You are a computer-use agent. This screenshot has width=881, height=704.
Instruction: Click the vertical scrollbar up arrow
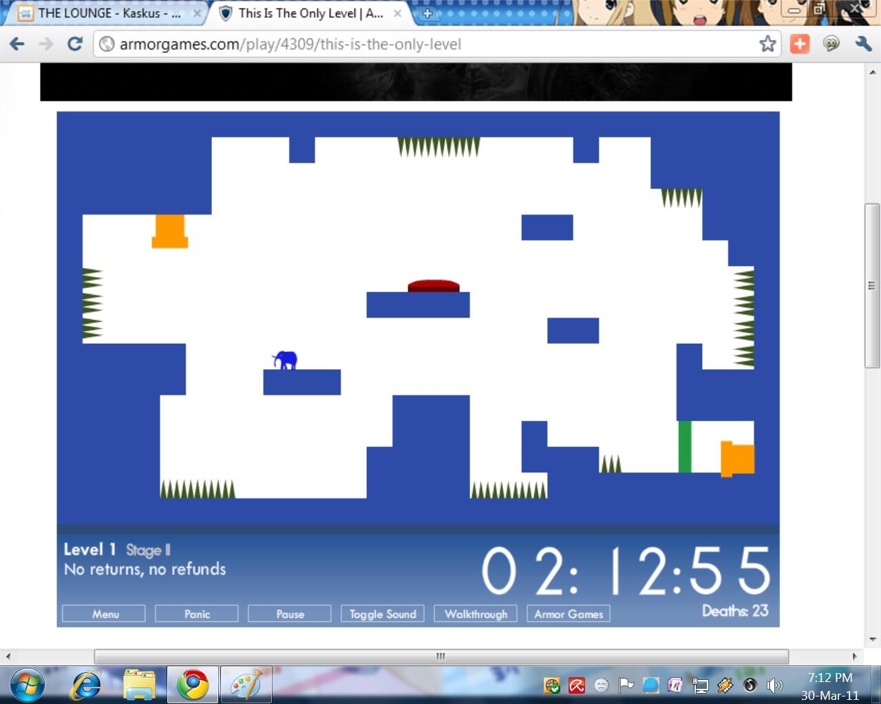[x=873, y=72]
